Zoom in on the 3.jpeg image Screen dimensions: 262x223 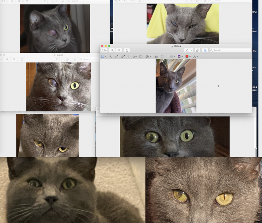[119, 50]
